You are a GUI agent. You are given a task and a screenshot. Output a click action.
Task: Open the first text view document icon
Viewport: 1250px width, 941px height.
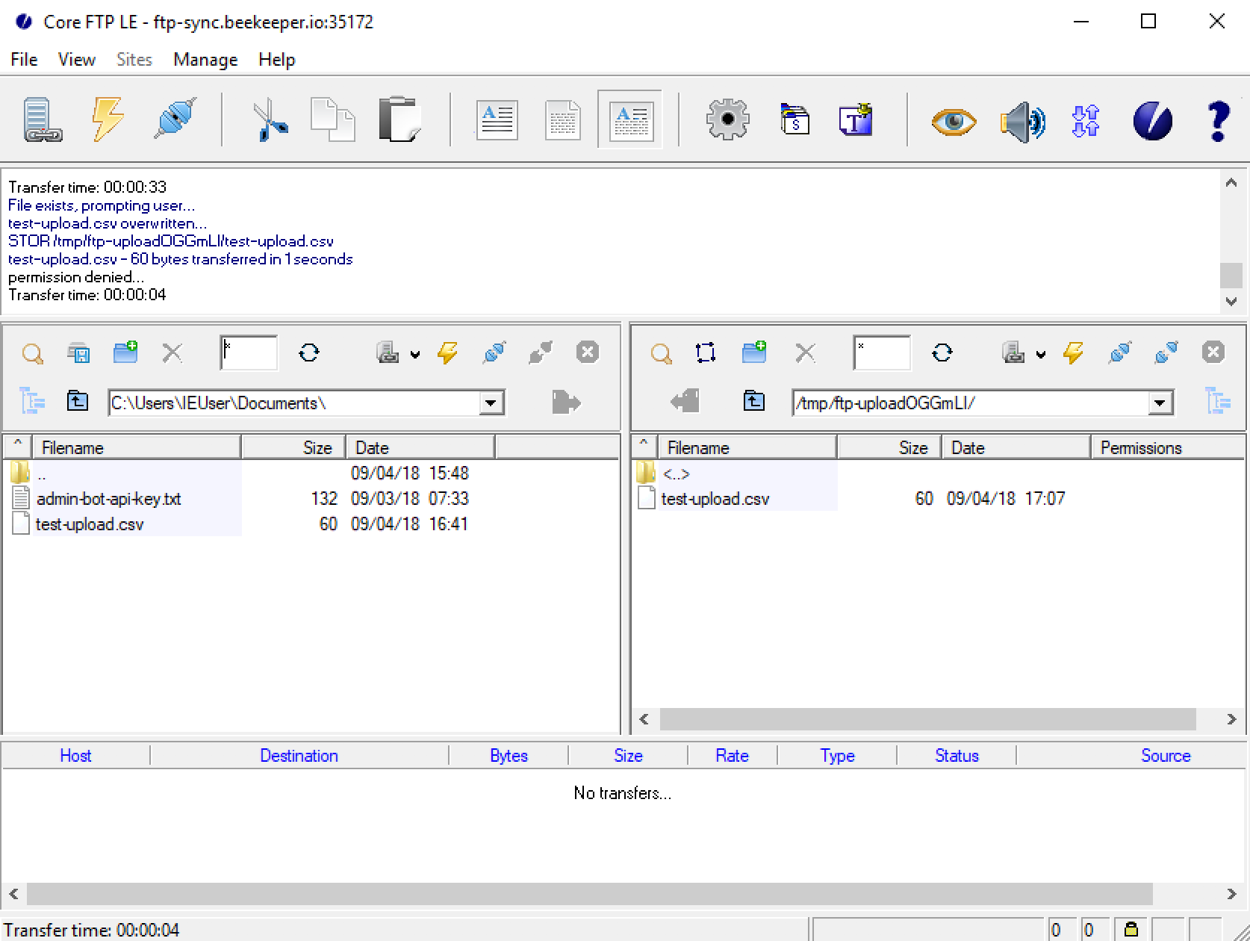point(497,120)
